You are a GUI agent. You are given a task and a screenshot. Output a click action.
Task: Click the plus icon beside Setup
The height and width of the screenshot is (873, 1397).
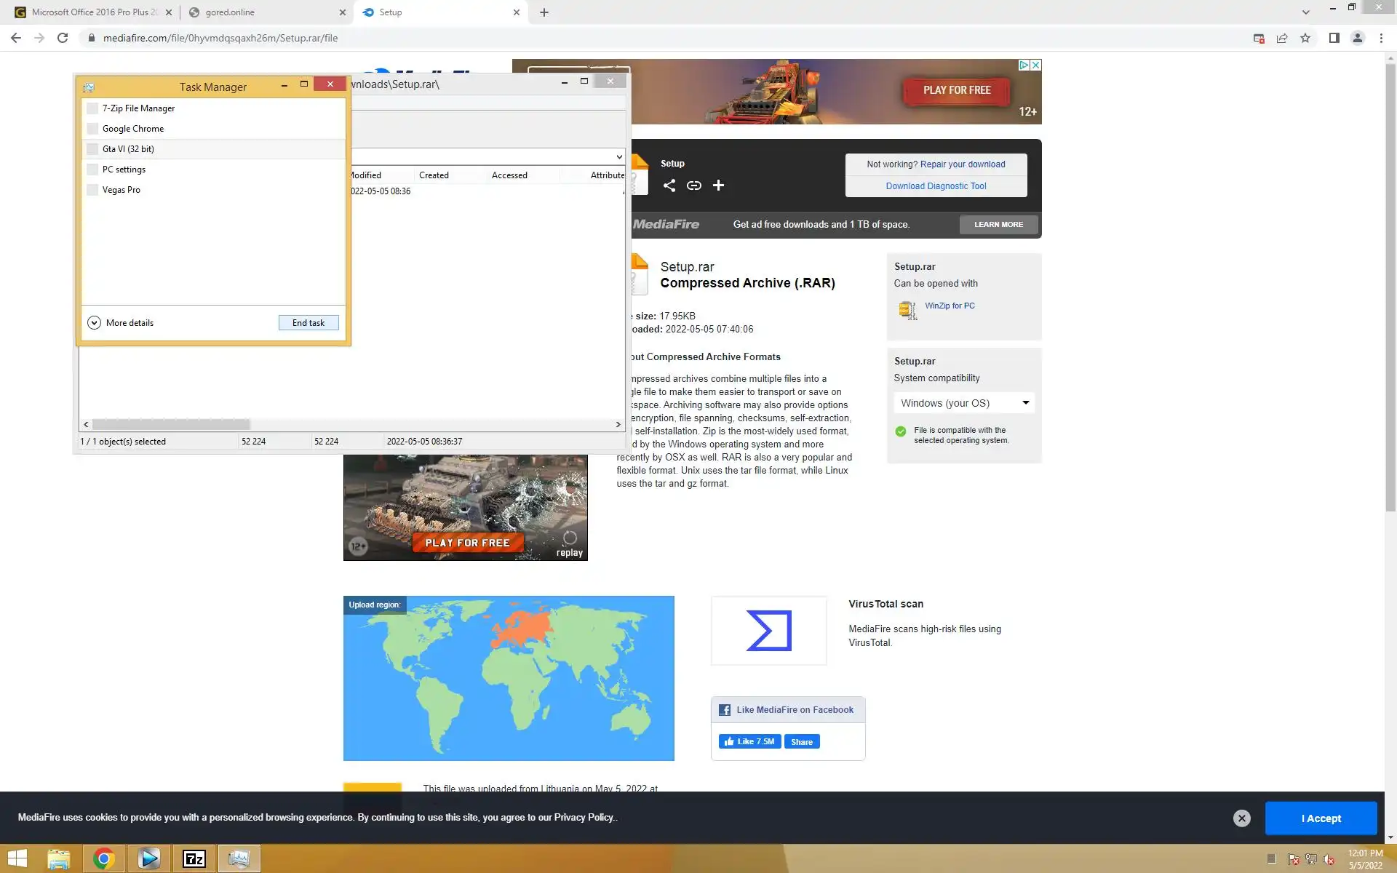(x=718, y=186)
